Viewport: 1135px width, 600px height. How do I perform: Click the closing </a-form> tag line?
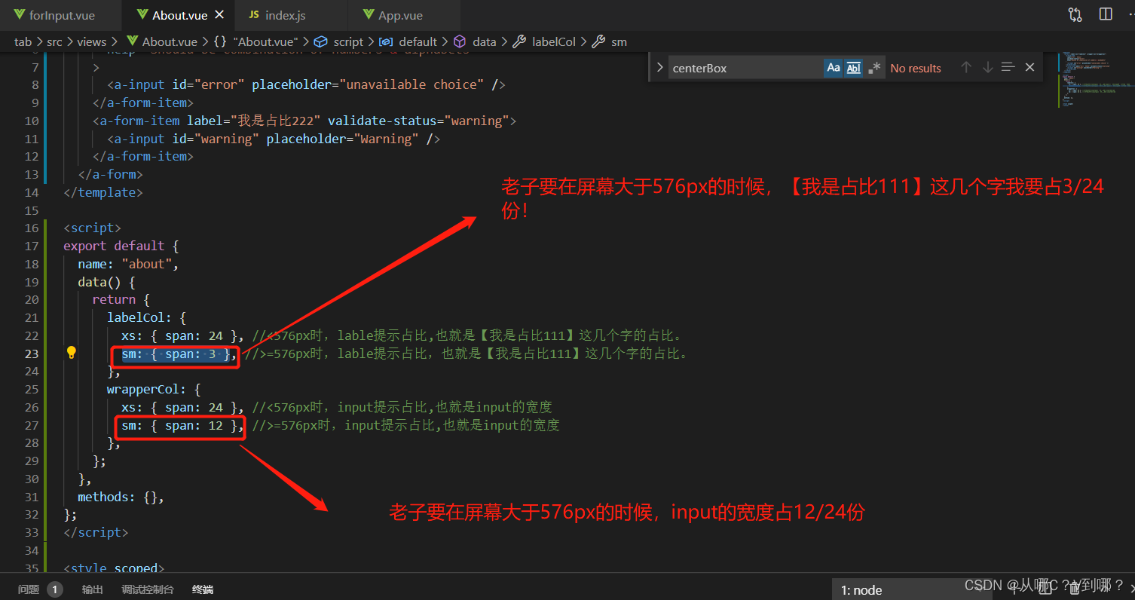tap(110, 174)
